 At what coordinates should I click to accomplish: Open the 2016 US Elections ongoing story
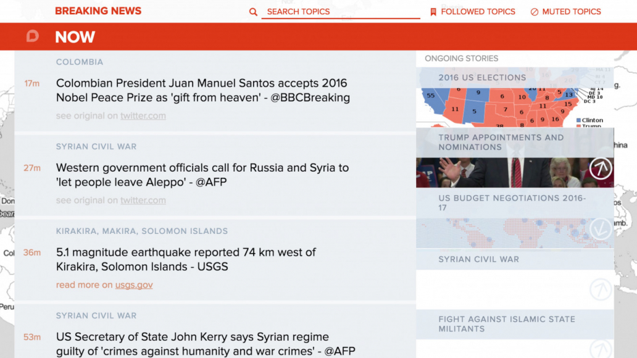coord(482,78)
